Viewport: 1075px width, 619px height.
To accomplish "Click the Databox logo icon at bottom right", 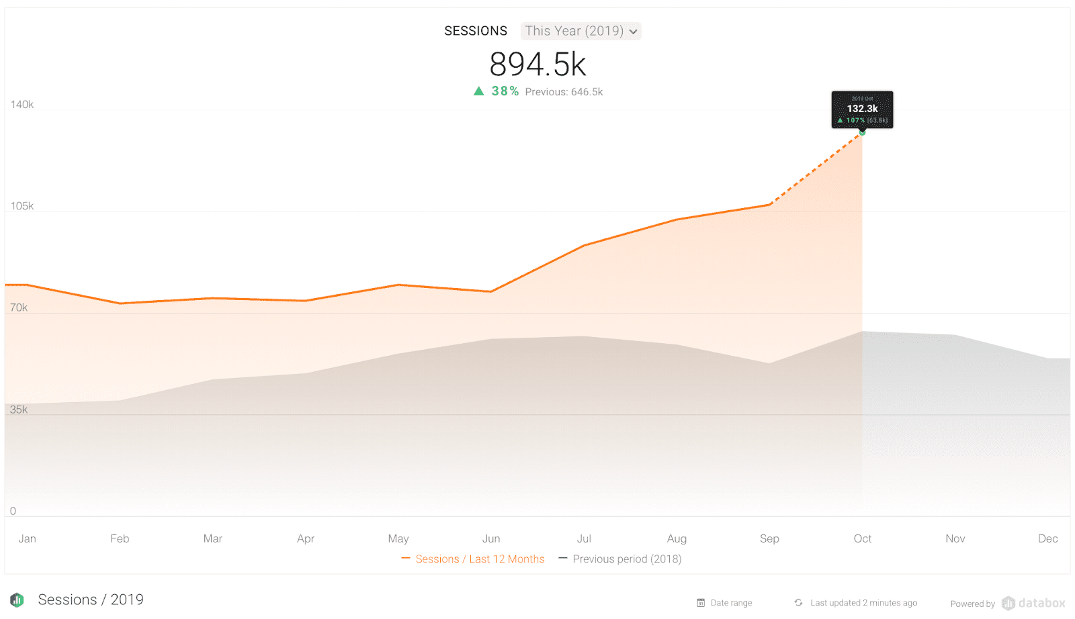I will [1008, 603].
